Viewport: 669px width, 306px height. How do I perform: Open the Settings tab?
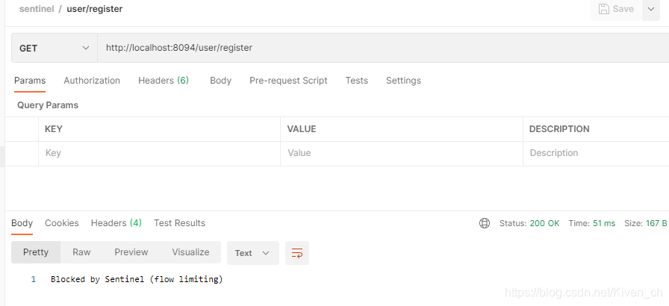pos(404,81)
